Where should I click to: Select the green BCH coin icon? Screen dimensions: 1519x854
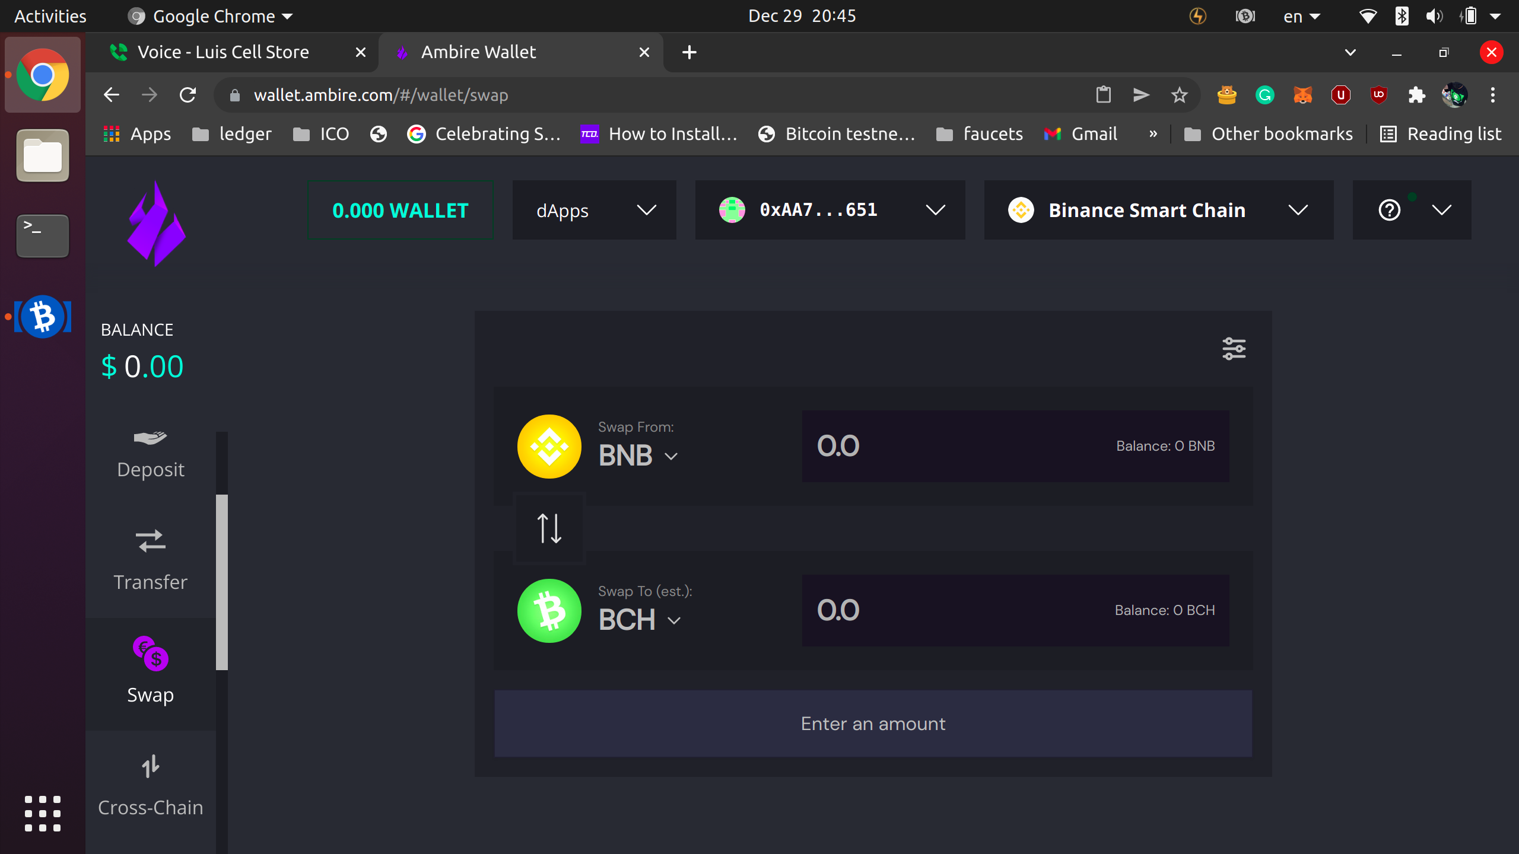[x=549, y=610]
